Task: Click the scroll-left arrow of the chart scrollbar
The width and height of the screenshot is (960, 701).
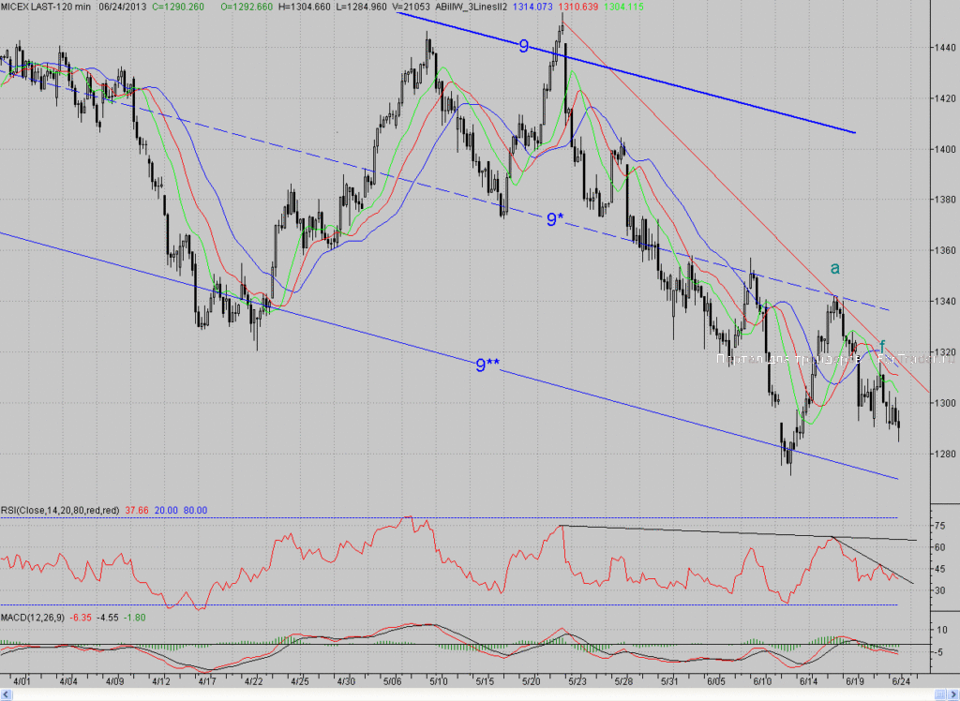Action: 7,694
